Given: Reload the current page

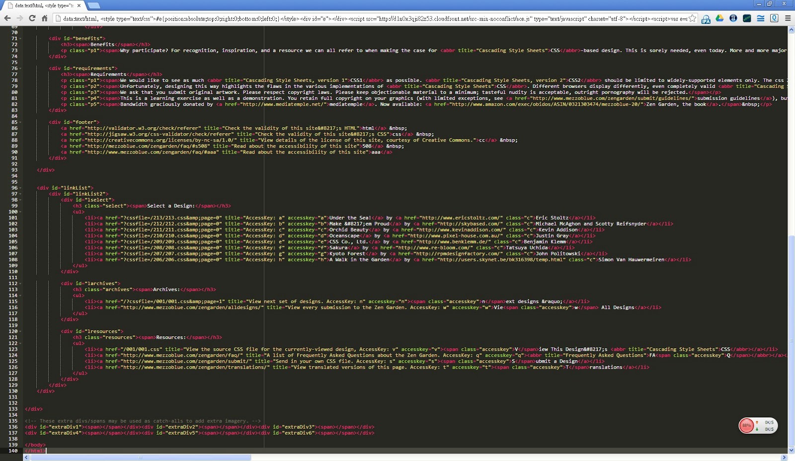Looking at the screenshot, I should click(32, 18).
